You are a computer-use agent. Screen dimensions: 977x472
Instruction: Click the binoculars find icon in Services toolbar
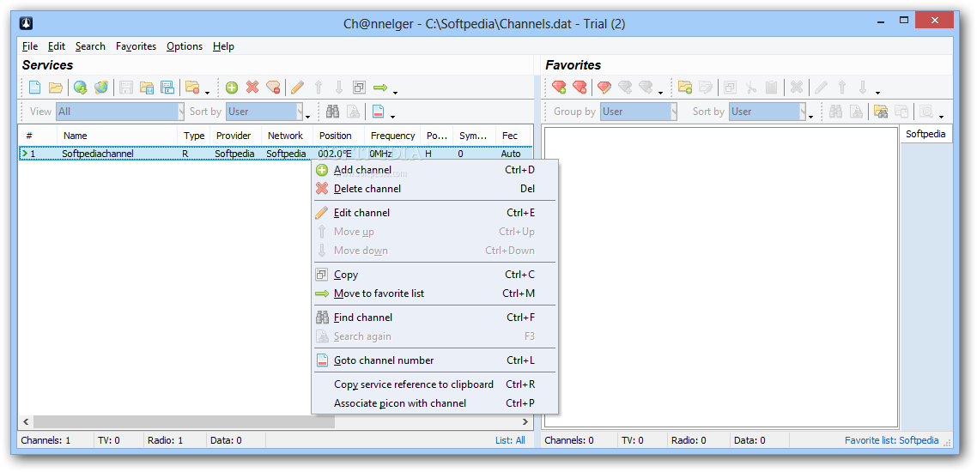coord(333,112)
